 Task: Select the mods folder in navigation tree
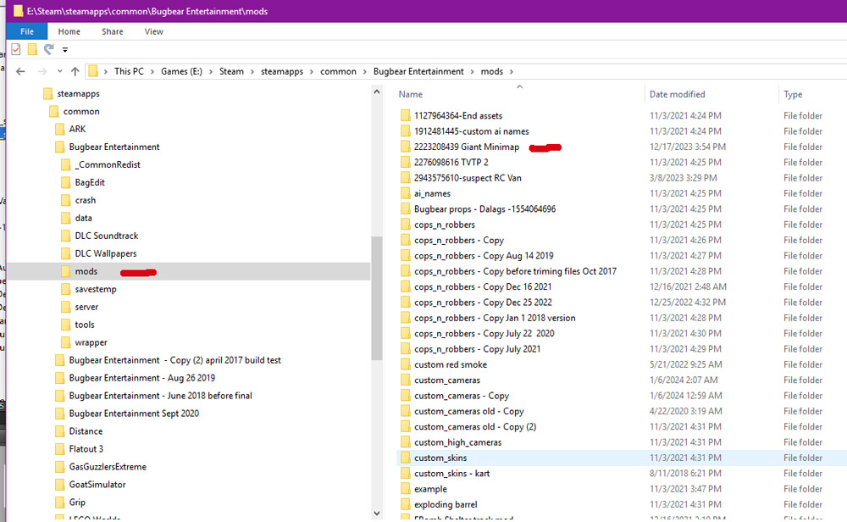86,271
